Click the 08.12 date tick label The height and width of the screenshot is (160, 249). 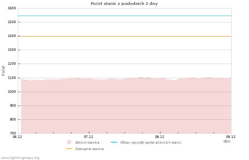[160, 137]
